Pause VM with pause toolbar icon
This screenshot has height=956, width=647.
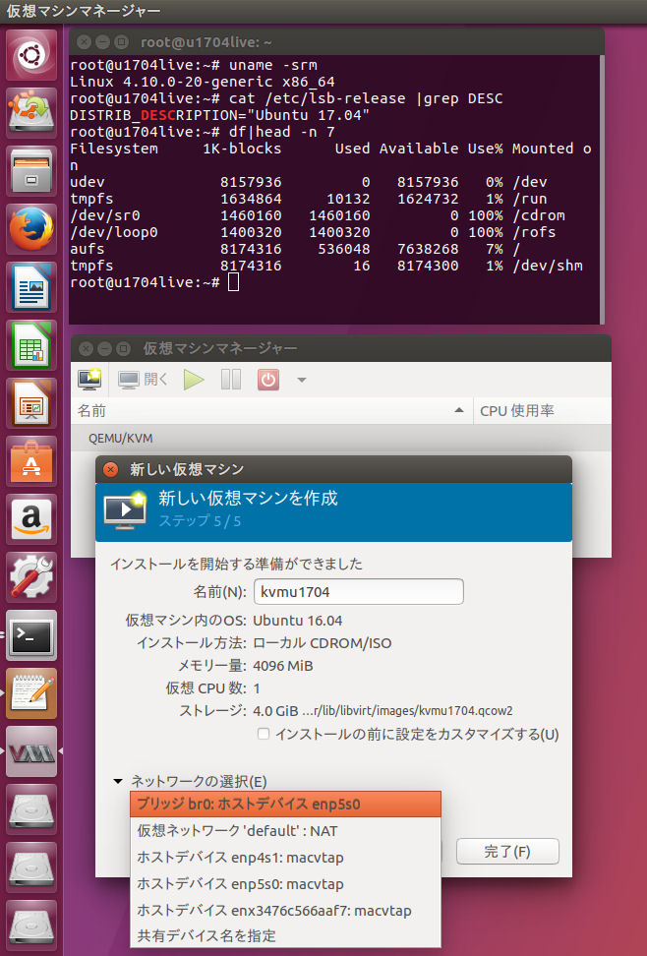point(231,380)
